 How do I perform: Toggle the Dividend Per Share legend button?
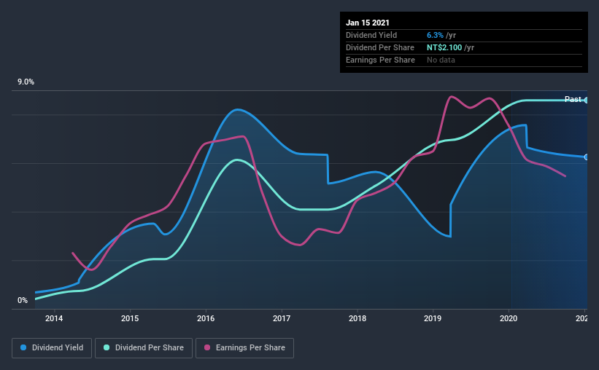(x=144, y=348)
